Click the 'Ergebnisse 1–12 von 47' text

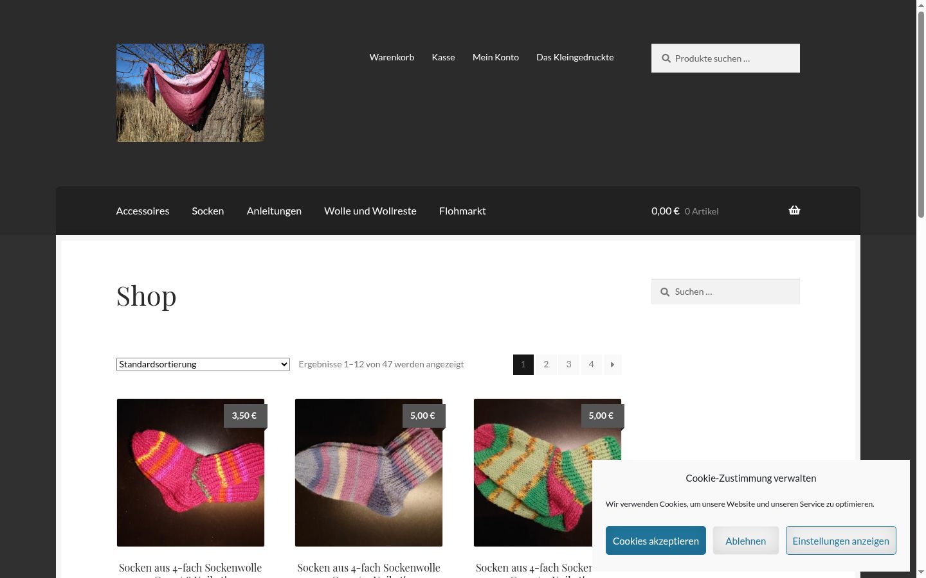pyautogui.click(x=381, y=364)
